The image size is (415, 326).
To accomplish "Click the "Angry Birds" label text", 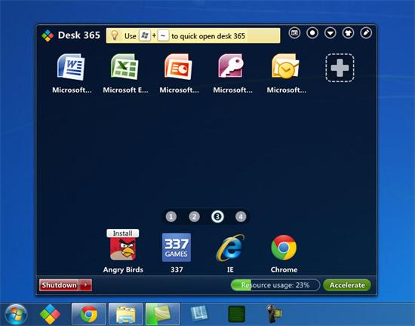I will (123, 270).
